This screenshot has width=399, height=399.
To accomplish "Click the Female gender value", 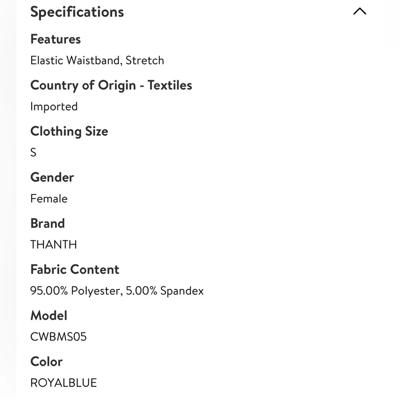I will coord(49,199).
